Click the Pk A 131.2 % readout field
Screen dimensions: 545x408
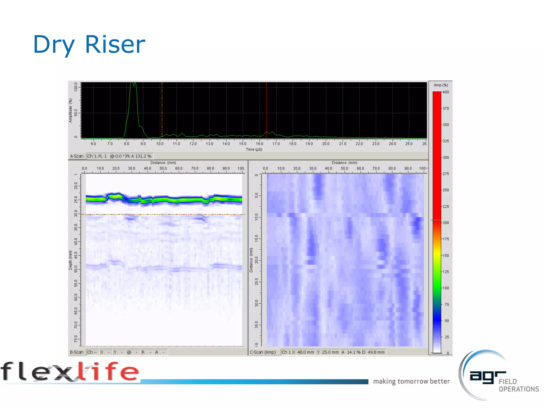(x=139, y=156)
